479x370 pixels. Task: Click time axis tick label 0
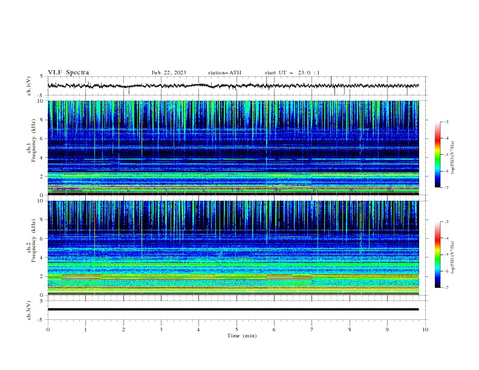pyautogui.click(x=48, y=329)
